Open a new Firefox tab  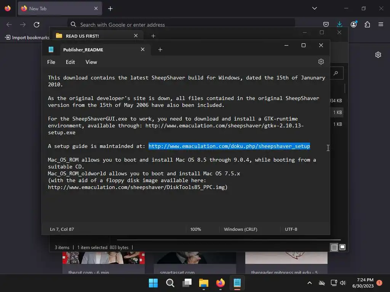tap(110, 9)
